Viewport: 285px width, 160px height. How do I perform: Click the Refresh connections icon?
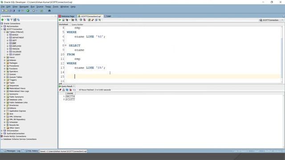coord(8,20)
